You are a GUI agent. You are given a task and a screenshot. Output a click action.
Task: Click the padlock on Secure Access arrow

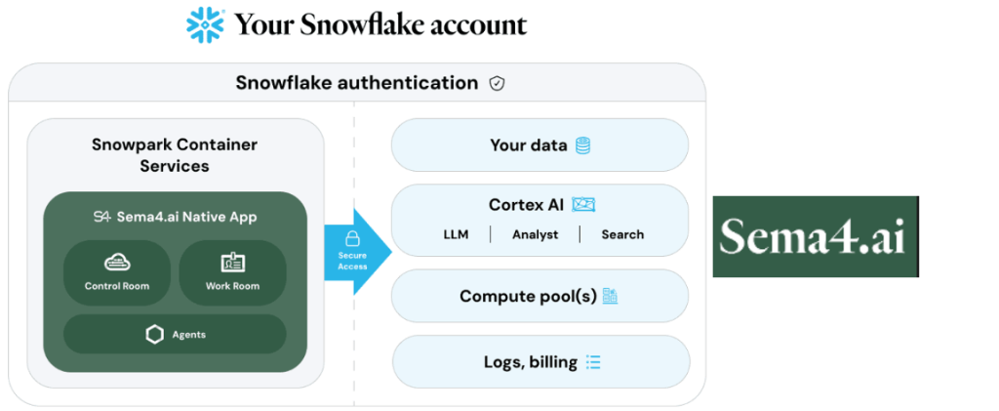(352, 239)
